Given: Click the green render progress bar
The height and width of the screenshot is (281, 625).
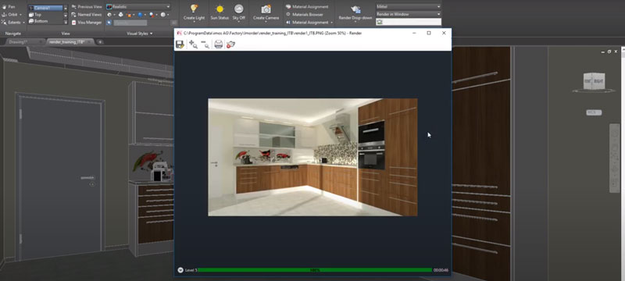Looking at the screenshot, I should 315,270.
